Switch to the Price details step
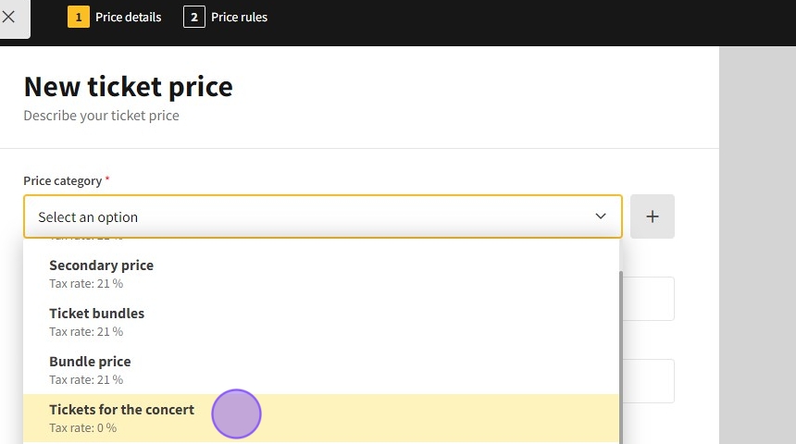796x444 pixels. coord(128,17)
